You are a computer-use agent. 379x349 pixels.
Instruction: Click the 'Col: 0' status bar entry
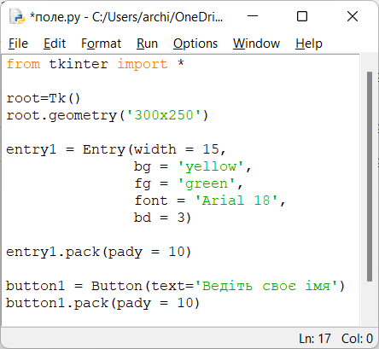click(x=357, y=339)
